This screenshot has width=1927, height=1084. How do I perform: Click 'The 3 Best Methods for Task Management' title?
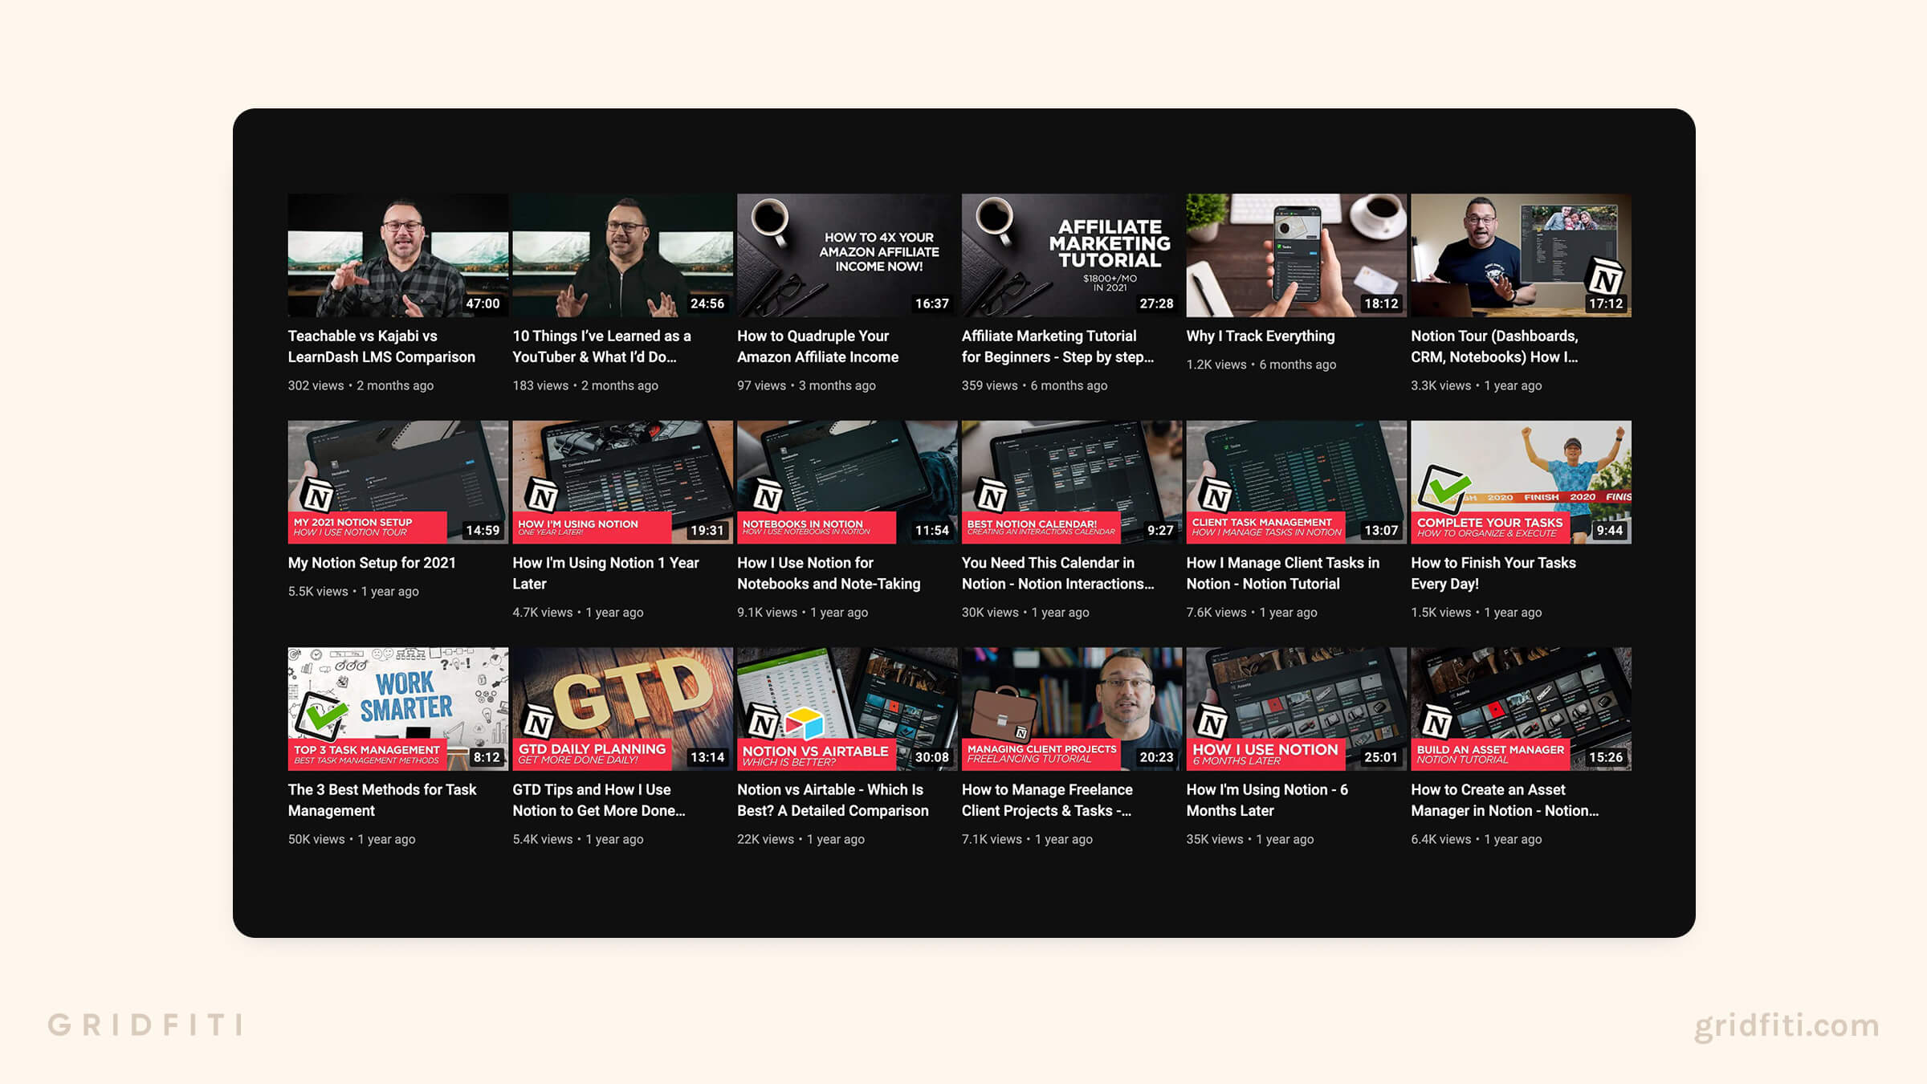(382, 801)
